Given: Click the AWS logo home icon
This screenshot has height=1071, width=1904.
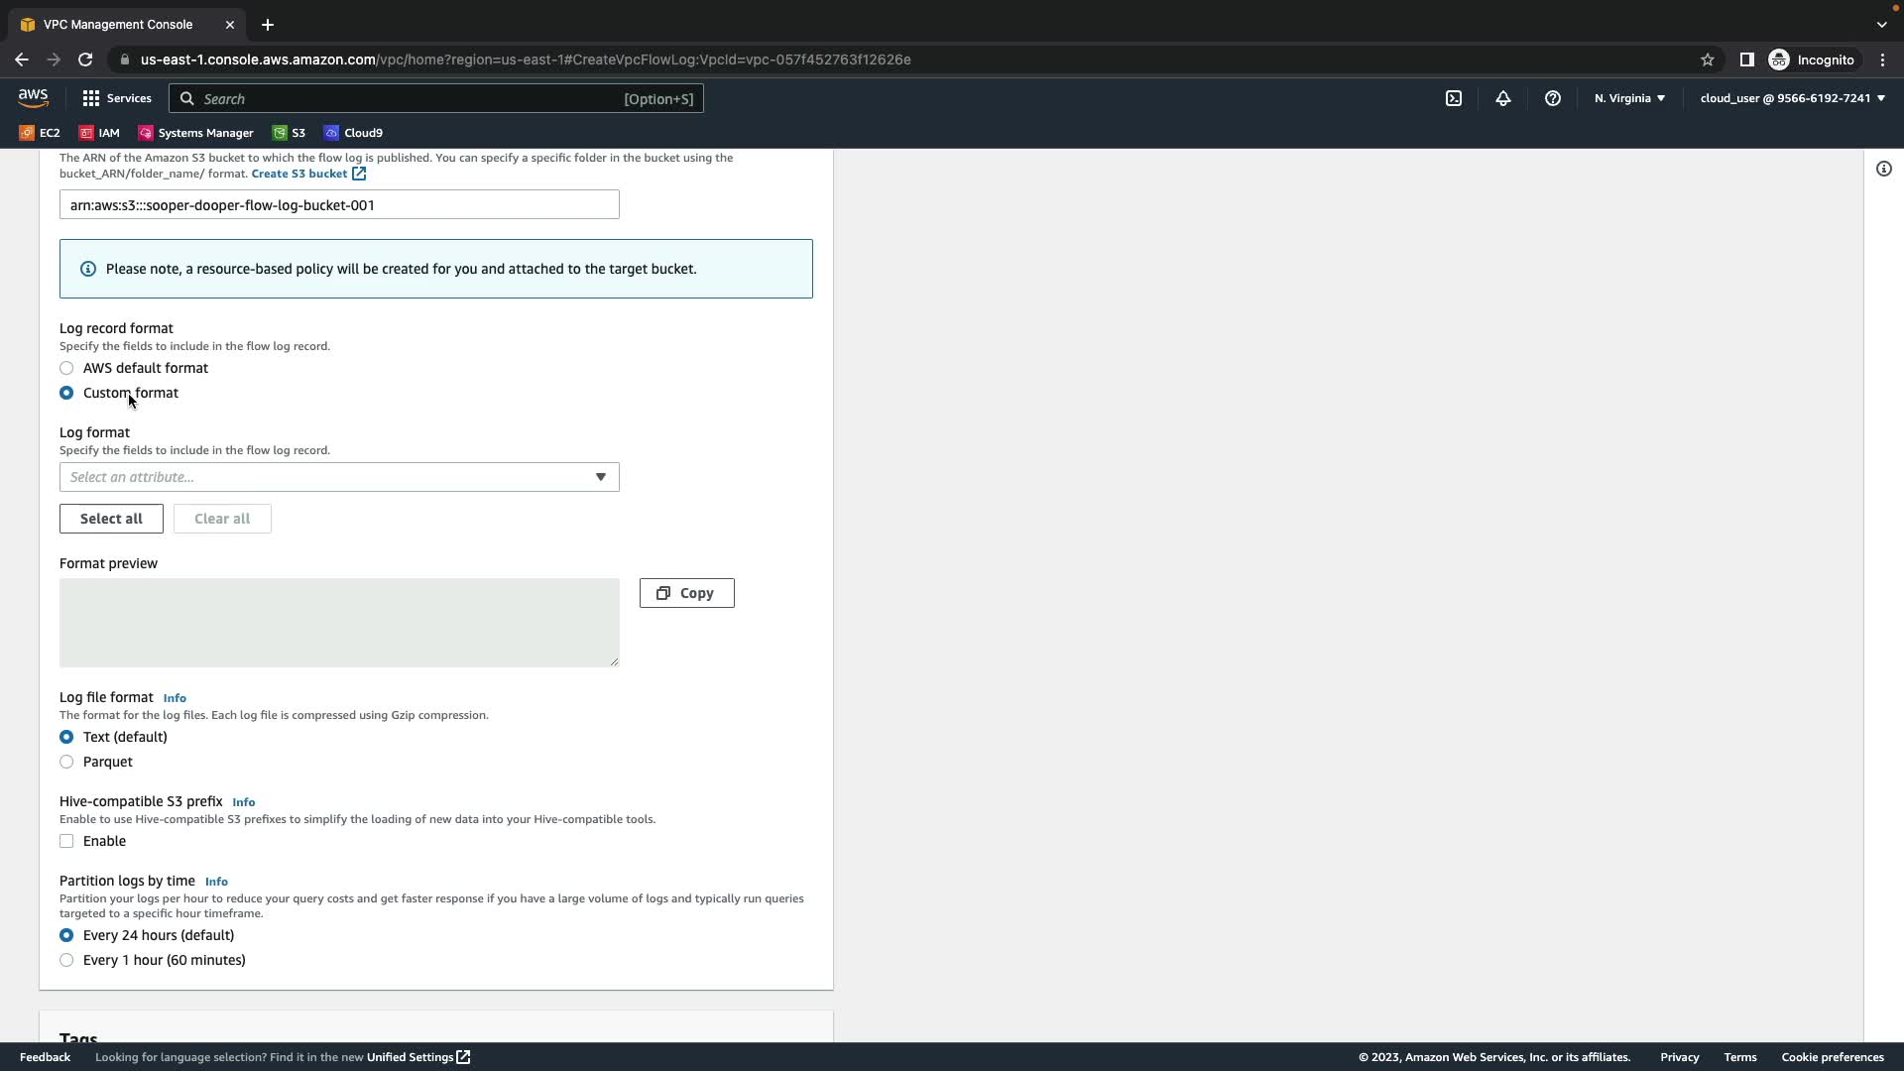Looking at the screenshot, I should tap(33, 97).
